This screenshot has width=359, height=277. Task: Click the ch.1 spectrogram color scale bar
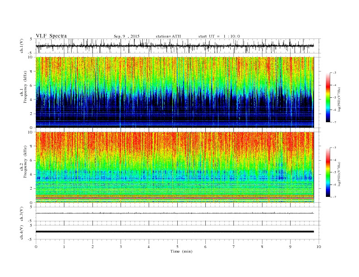[x=328, y=98]
